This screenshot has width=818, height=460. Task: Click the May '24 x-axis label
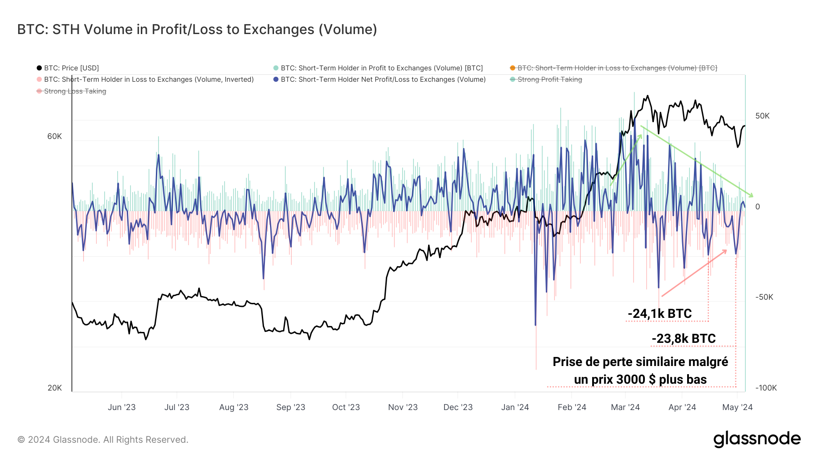coord(737,407)
